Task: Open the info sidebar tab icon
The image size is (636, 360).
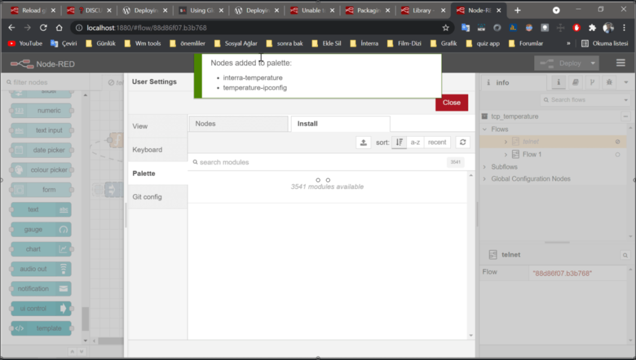Action: click(x=558, y=83)
